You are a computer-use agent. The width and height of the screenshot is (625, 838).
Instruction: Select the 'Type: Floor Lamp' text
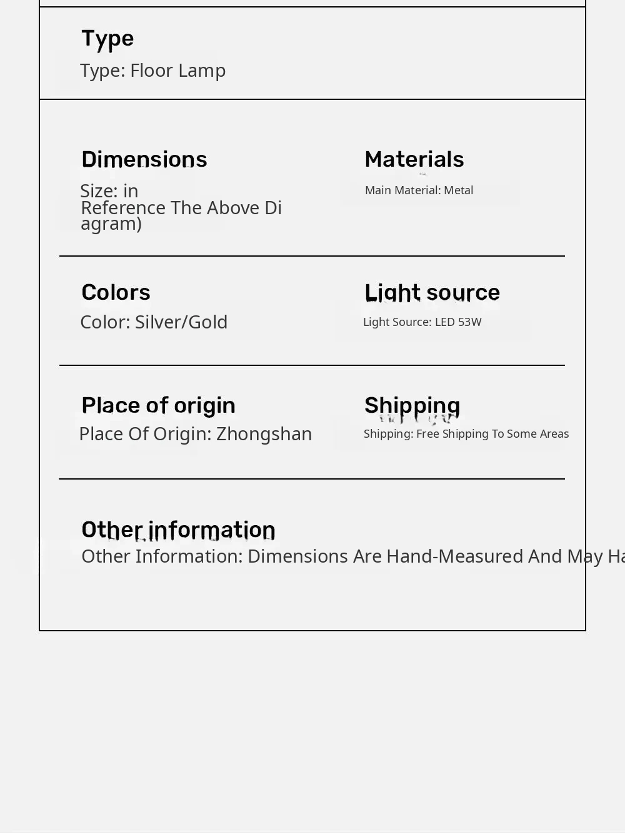point(152,71)
